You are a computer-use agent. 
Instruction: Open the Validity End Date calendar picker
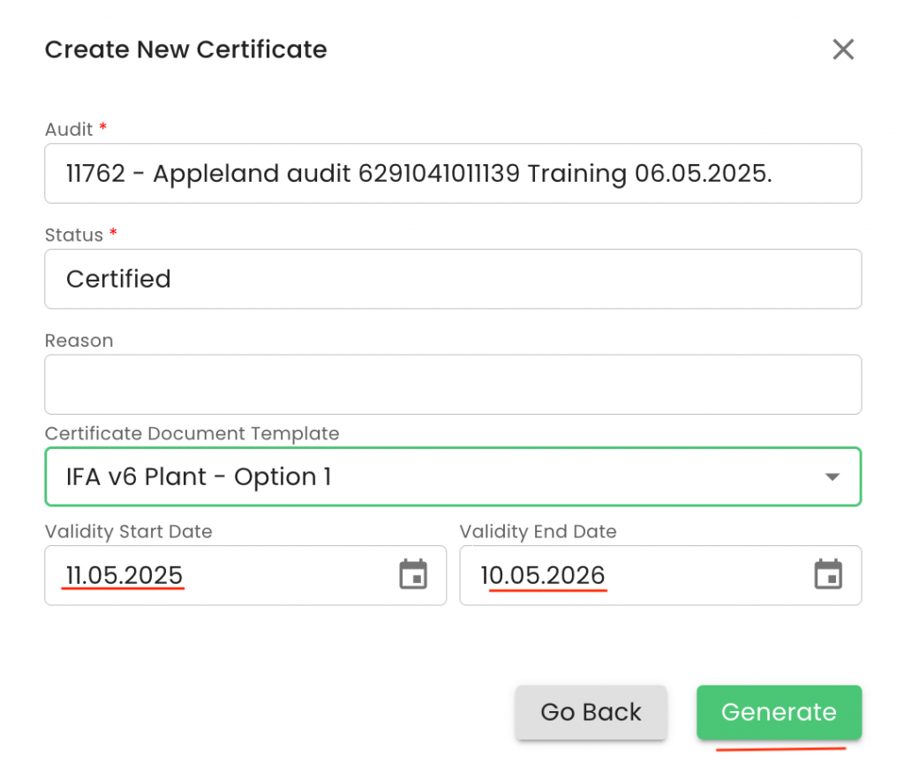point(827,574)
